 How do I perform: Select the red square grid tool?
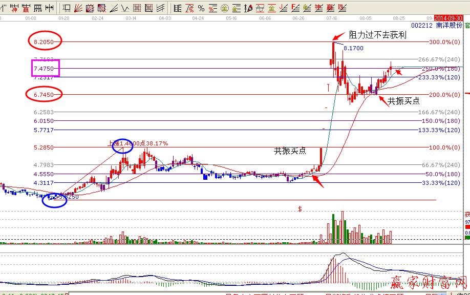point(137,8)
